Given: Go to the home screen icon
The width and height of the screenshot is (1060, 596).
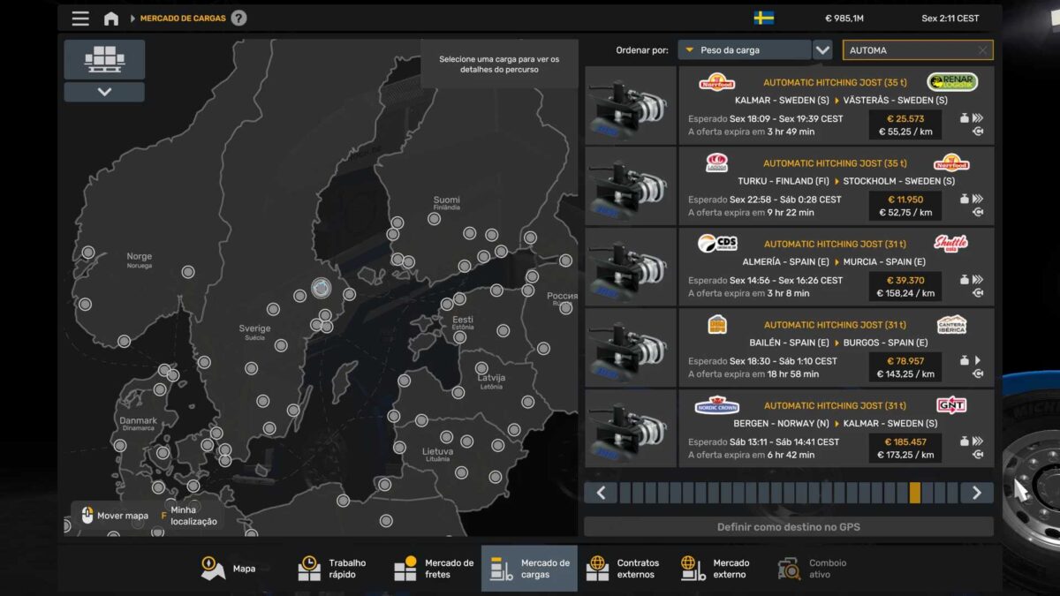Looking at the screenshot, I should (x=111, y=19).
